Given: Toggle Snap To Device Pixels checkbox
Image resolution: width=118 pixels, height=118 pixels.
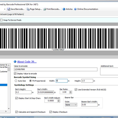Looking at the screenshot, I should (1, 20).
